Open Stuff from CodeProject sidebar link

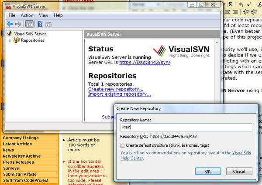pos(26,180)
